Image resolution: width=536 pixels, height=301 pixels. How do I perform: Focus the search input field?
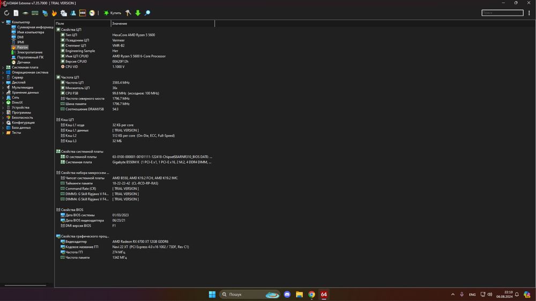pyautogui.click(x=502, y=13)
